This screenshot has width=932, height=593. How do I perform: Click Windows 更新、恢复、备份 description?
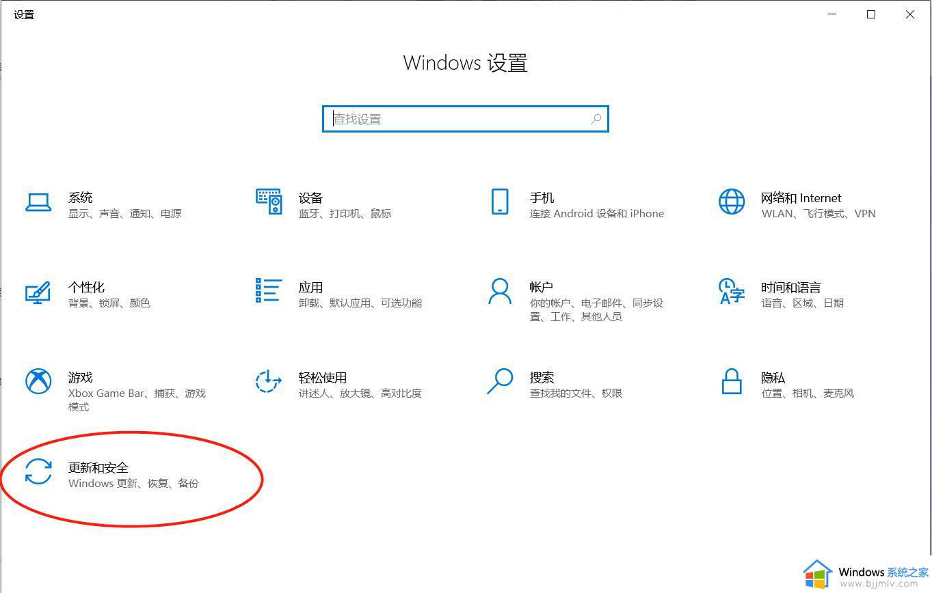pyautogui.click(x=133, y=483)
